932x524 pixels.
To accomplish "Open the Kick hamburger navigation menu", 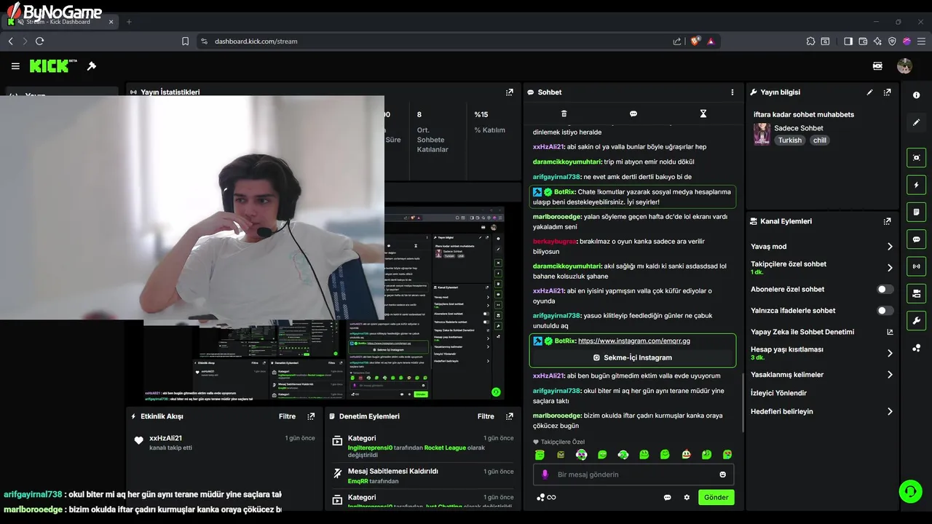I will coord(15,66).
